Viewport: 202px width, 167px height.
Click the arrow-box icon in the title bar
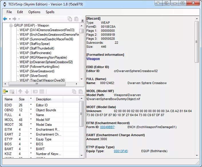click(166, 3)
